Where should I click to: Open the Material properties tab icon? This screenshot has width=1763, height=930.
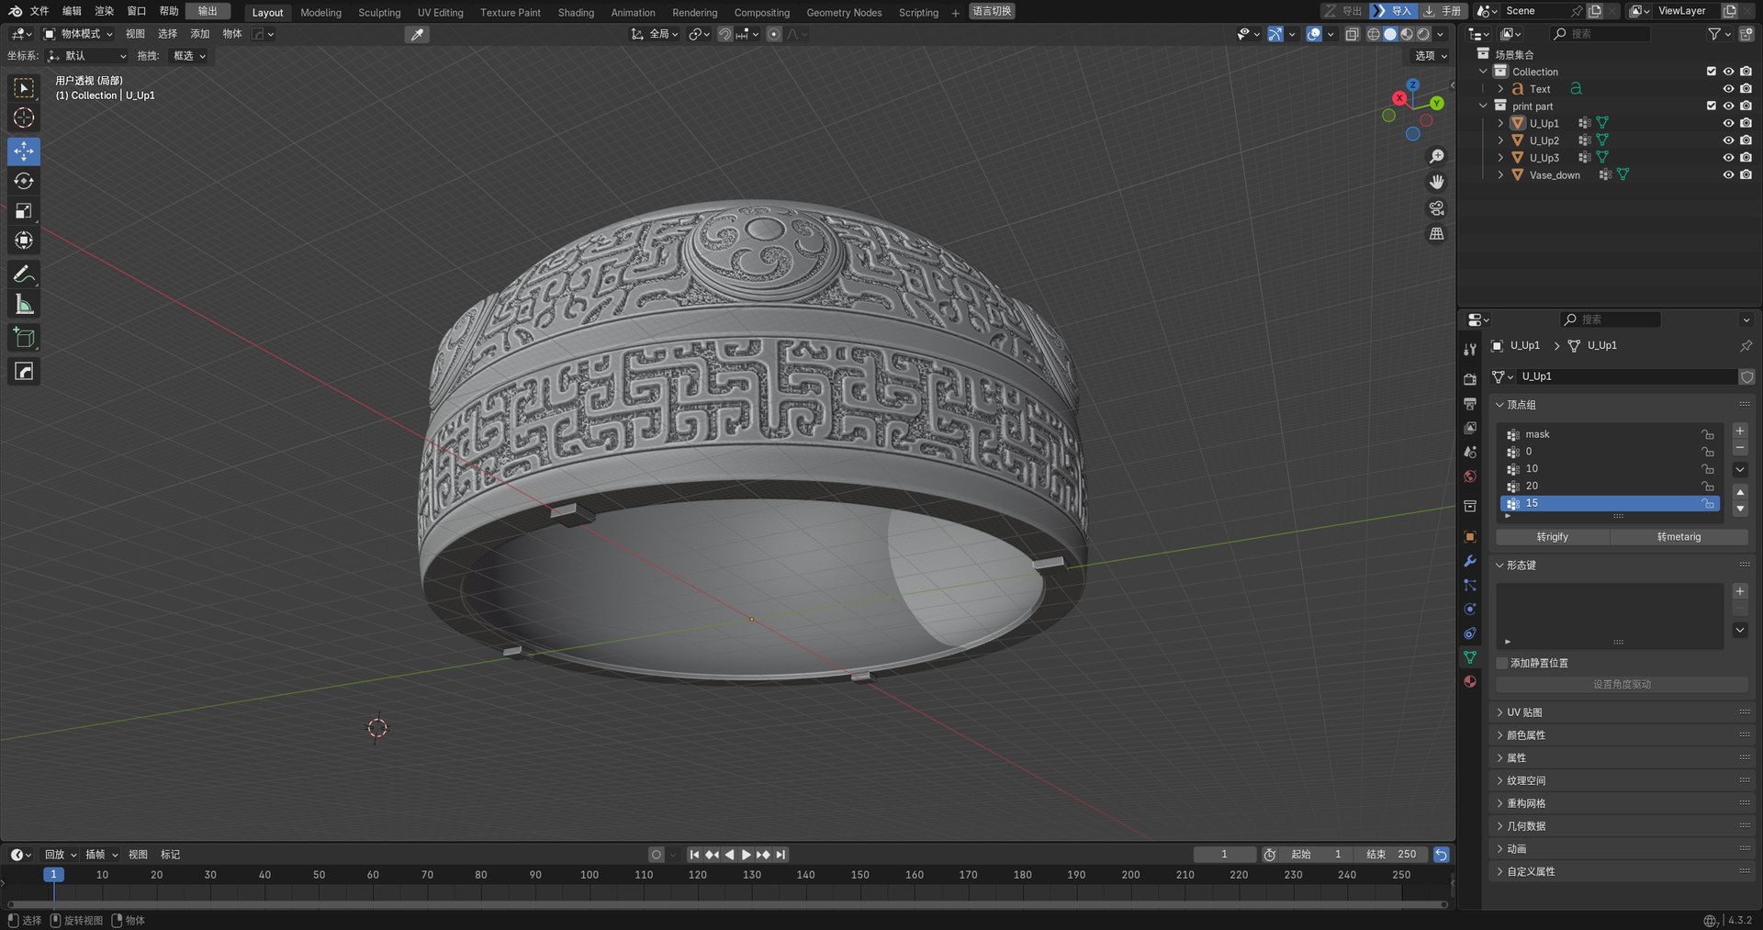click(1470, 681)
